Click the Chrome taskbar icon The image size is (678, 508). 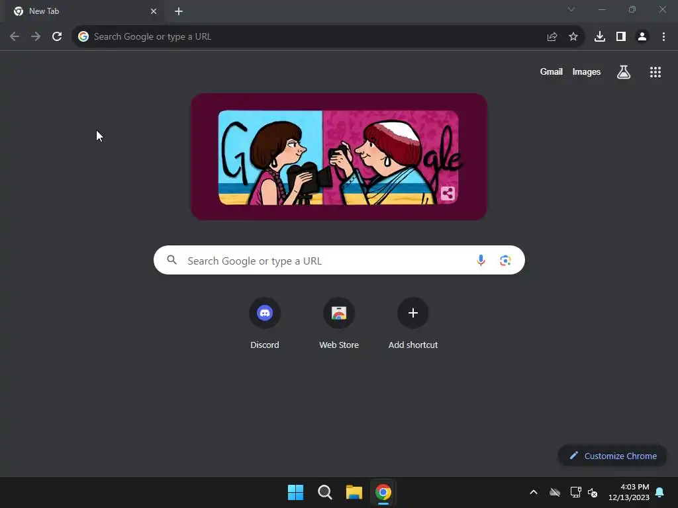383,492
